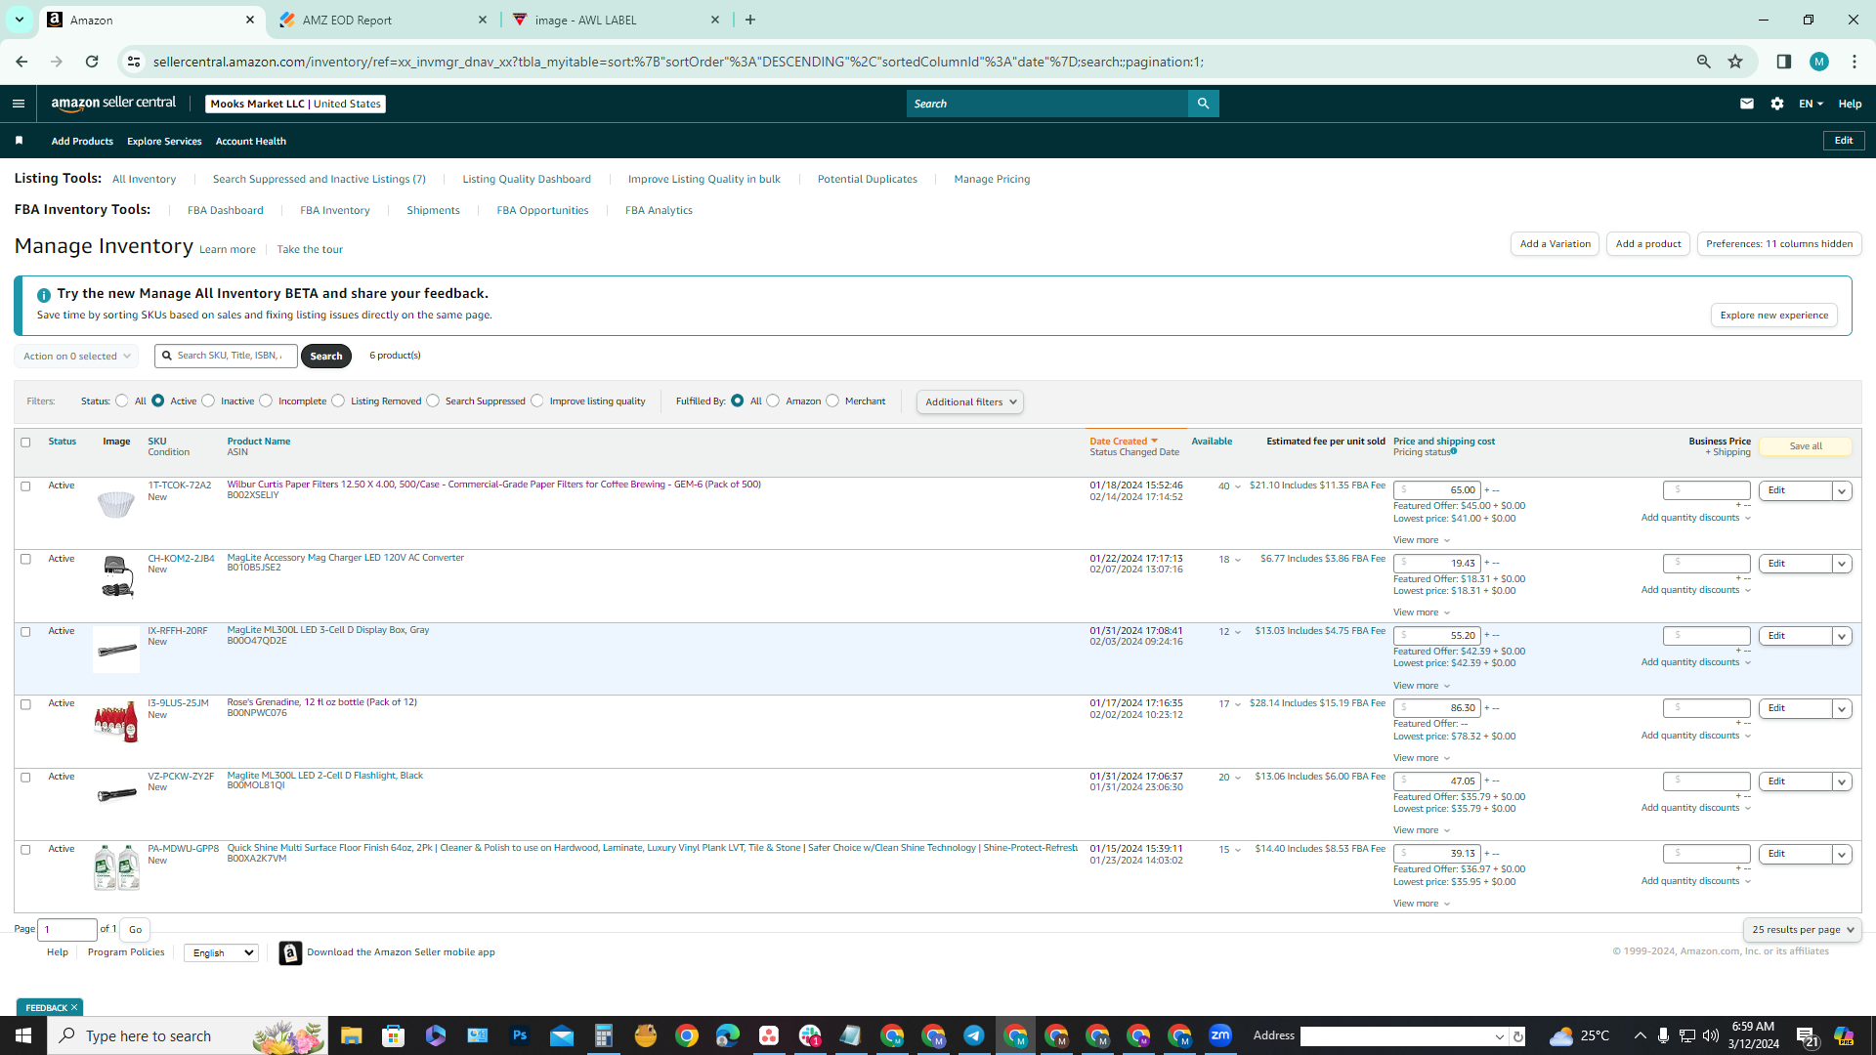
Task: Open the MagLite ML300L 3-Cell D Display Box product link
Action: (x=328, y=630)
